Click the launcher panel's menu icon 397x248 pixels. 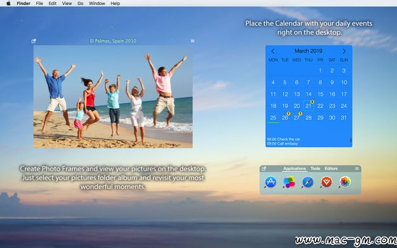pos(357,169)
